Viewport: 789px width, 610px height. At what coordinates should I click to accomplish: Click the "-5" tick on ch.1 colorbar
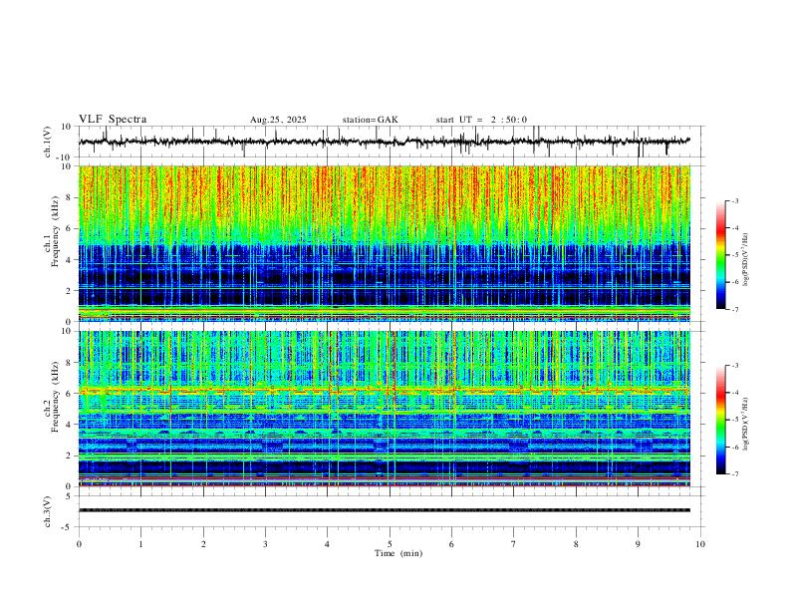pyautogui.click(x=734, y=255)
